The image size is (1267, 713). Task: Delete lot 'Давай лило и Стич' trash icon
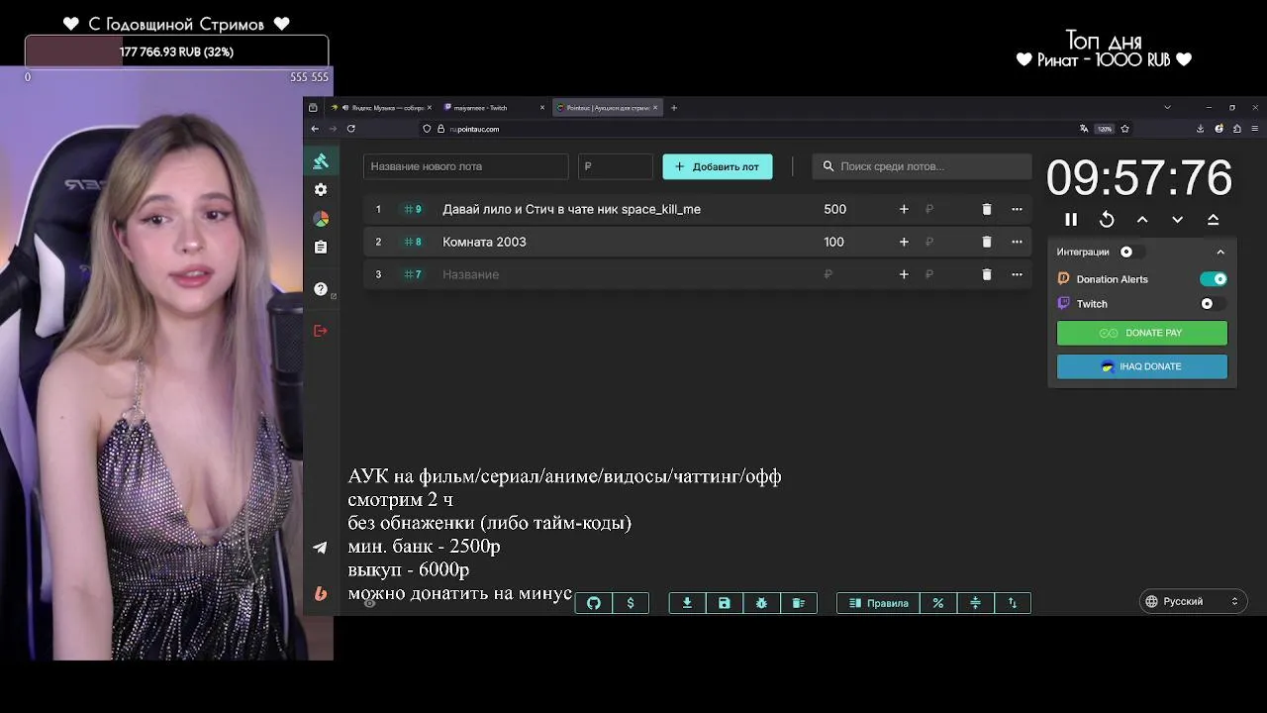tap(987, 209)
